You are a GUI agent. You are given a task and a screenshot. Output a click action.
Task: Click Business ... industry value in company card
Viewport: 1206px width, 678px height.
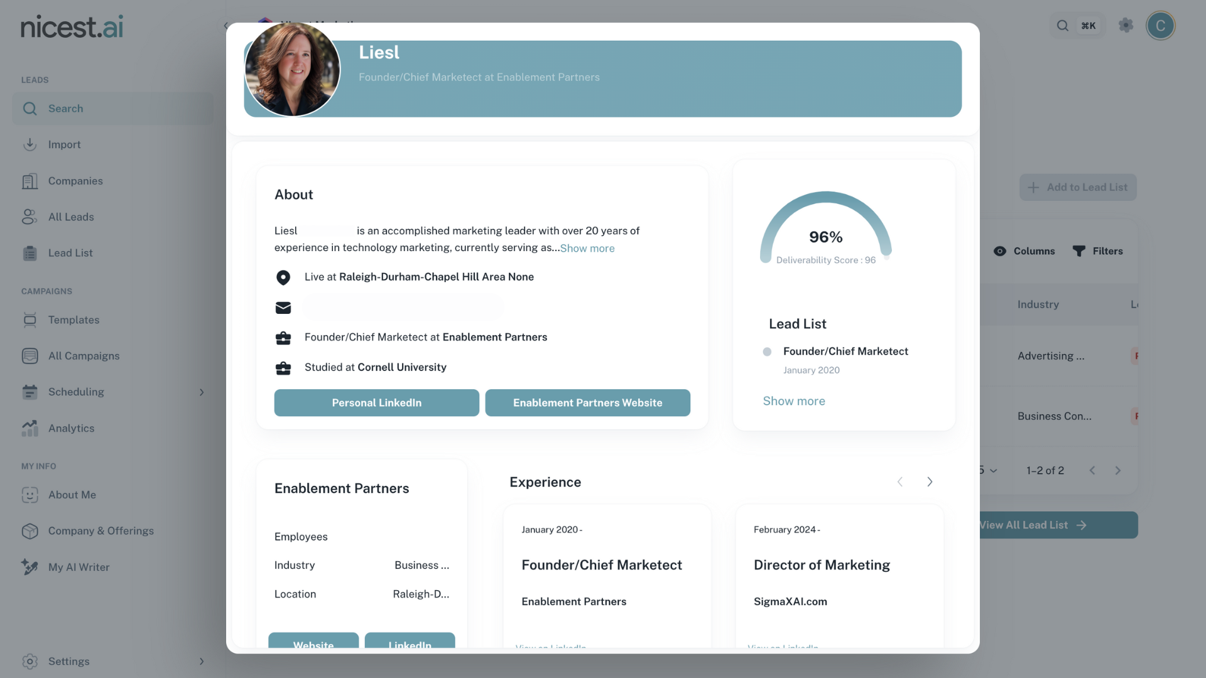point(421,566)
